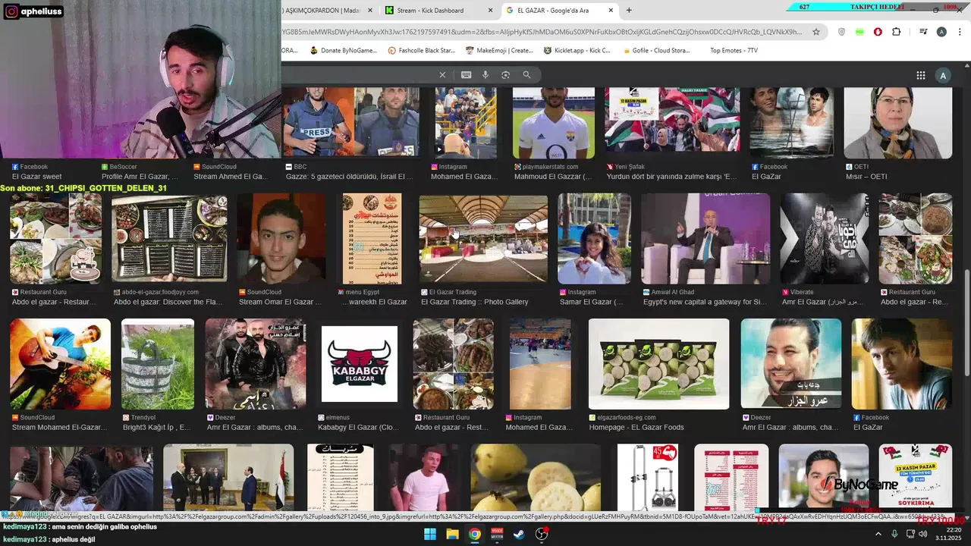Screen dimensions: 971x546
Task: Open Voicemeeter from the taskbar
Action: 497,534
